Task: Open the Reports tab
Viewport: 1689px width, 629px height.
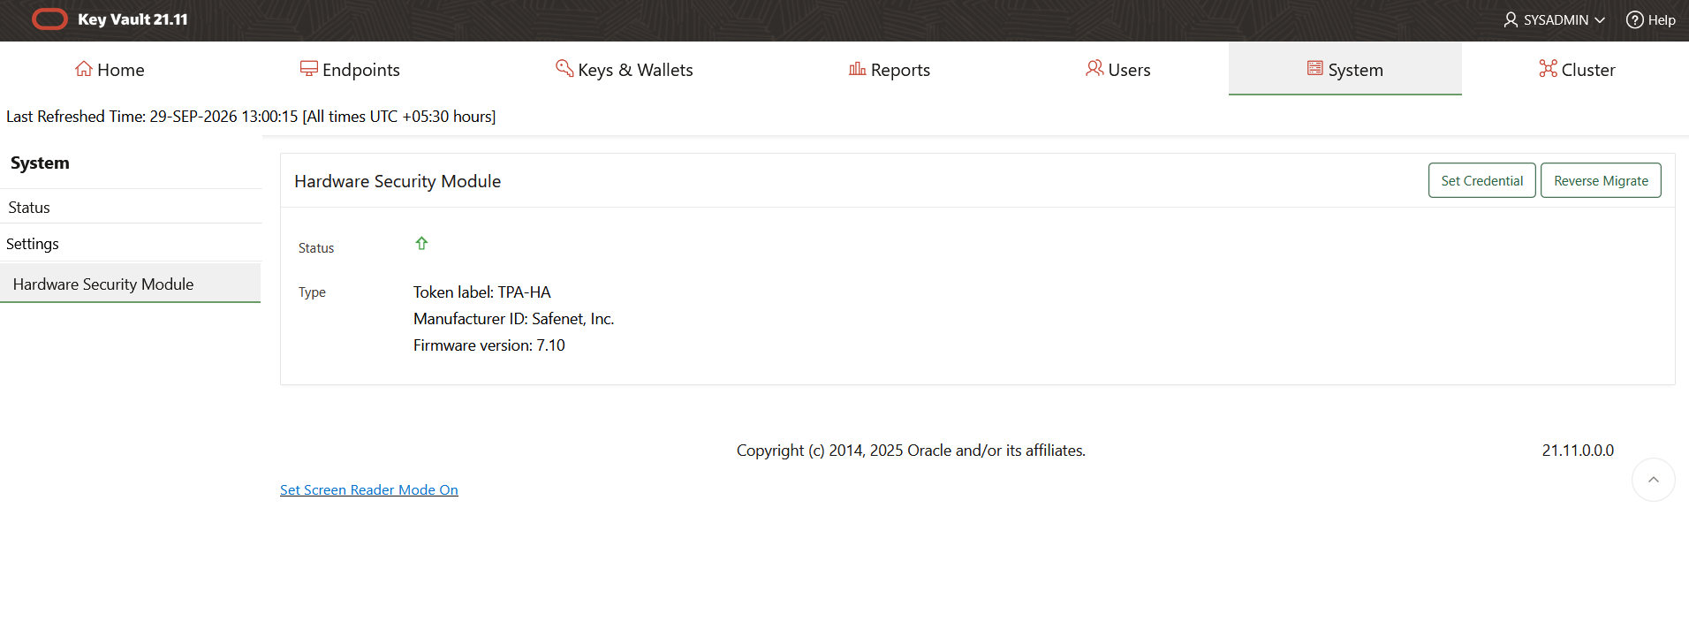Action: [890, 69]
